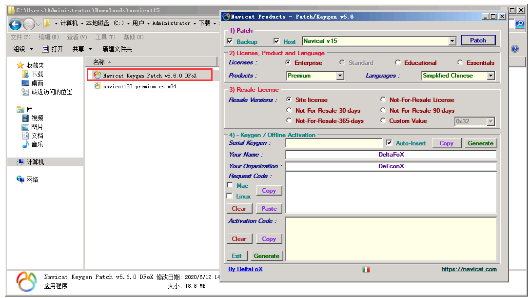
Task: Select Not-For-Resale-30-days option
Action: coord(289,110)
